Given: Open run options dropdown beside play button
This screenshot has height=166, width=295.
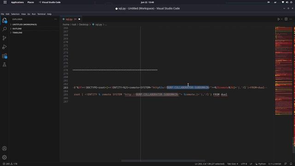Looking at the screenshot, I should click(x=282, y=19).
